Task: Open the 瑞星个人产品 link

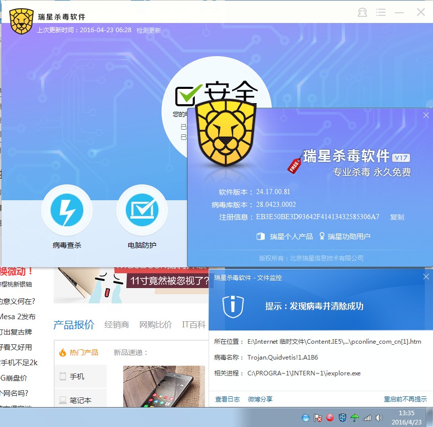Action: 291,236
